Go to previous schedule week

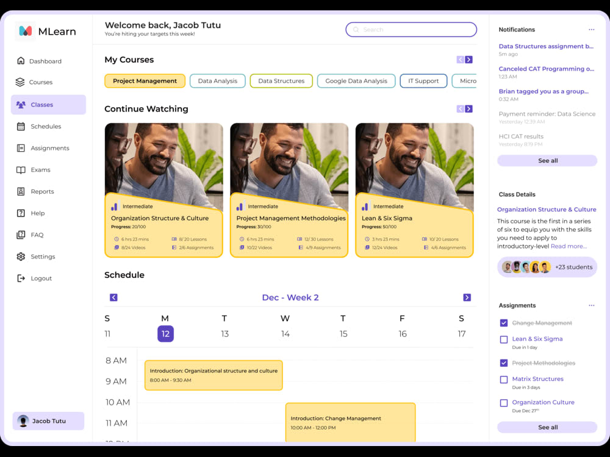pos(113,297)
